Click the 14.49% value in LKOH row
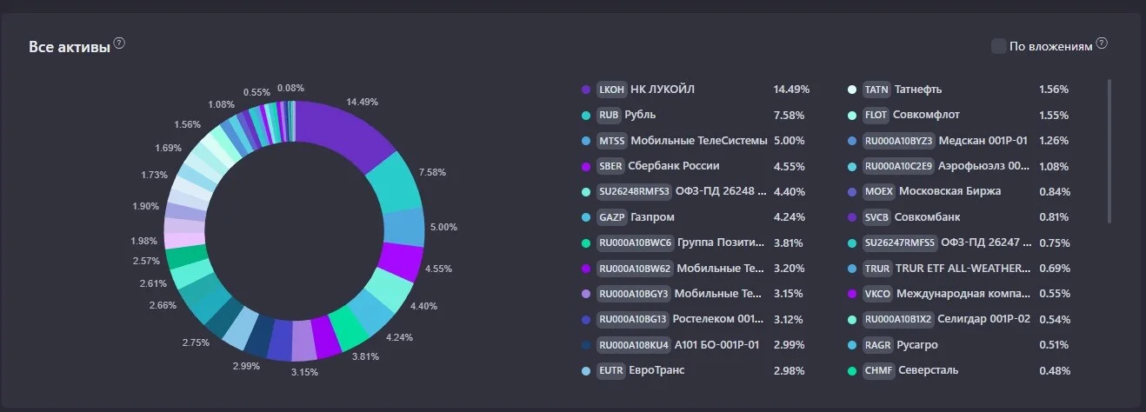This screenshot has width=1146, height=412. pos(791,90)
